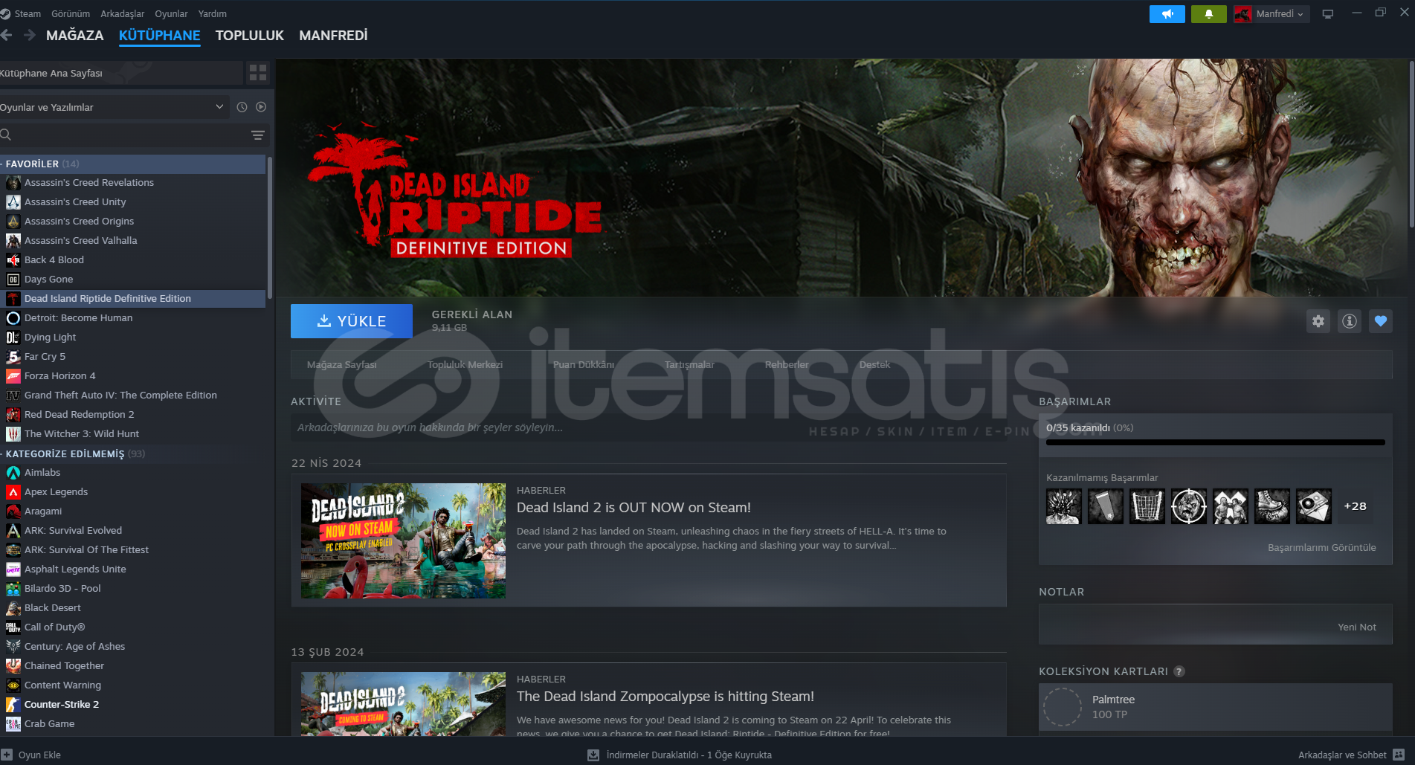Open Palmtree trading card entry
Screen dimensions: 1415x765
tap(1216, 707)
